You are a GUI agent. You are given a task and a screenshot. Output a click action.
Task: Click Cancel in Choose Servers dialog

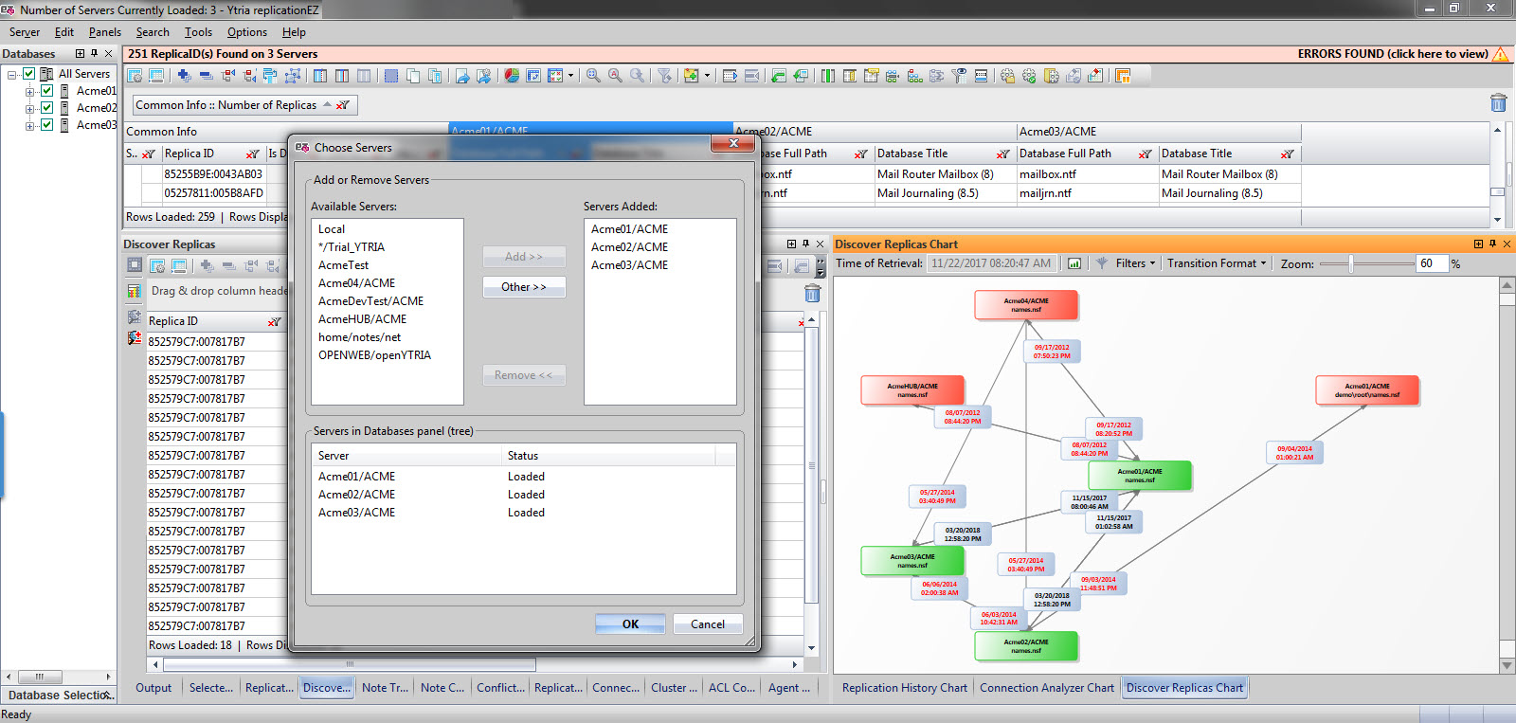click(x=708, y=624)
